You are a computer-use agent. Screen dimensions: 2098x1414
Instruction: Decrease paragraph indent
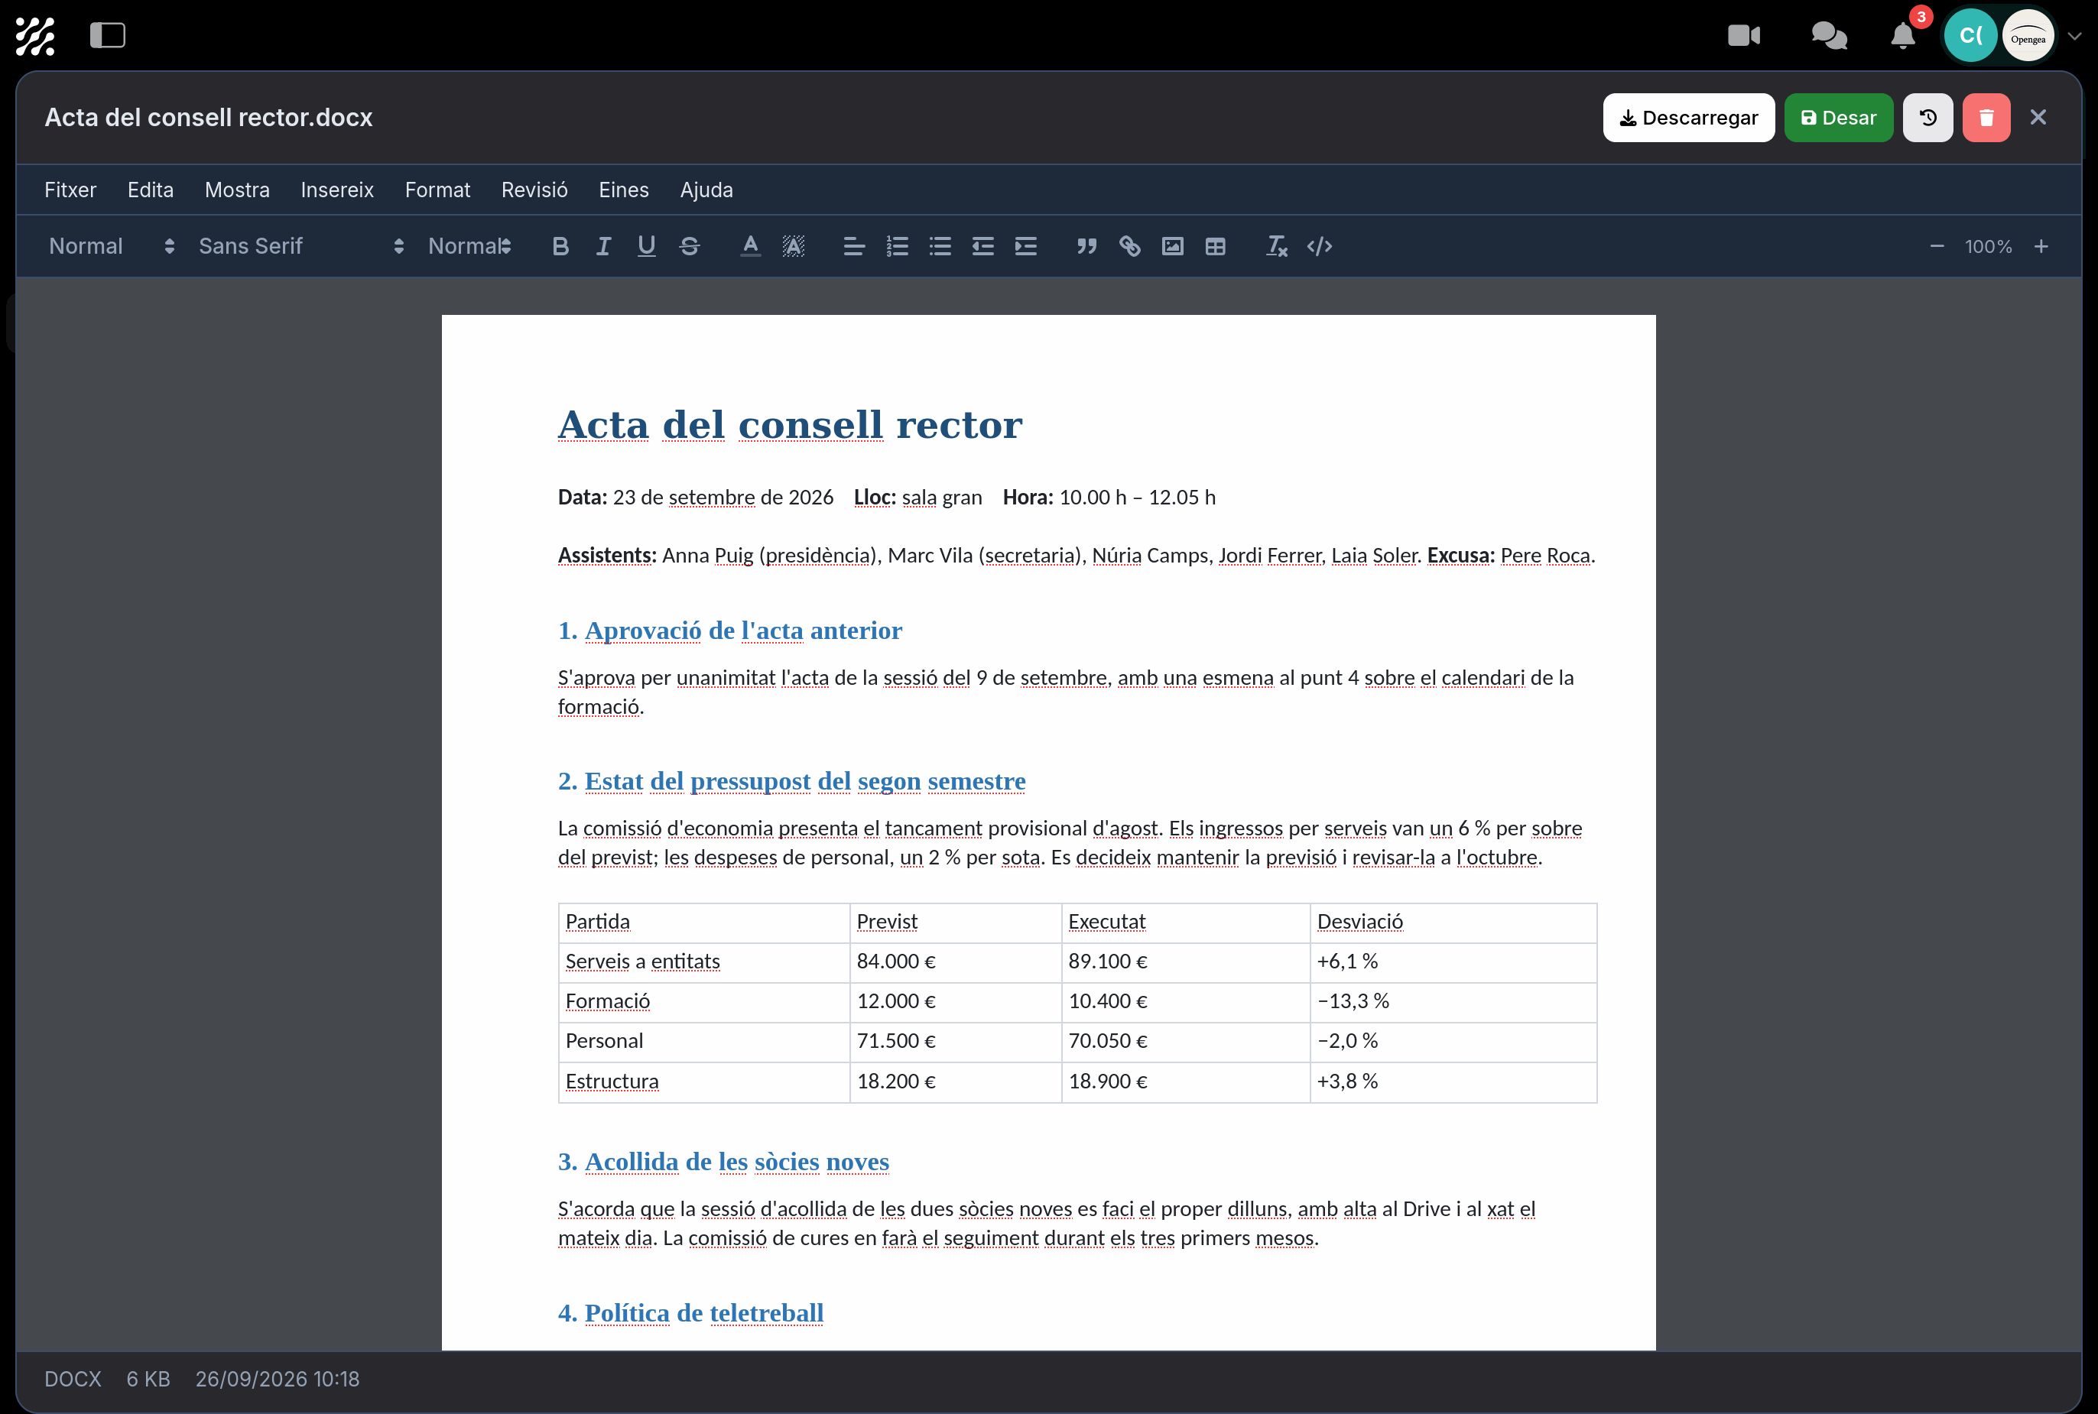982,246
